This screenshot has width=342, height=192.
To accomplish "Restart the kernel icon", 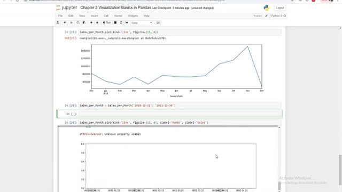I will pos(121,22).
